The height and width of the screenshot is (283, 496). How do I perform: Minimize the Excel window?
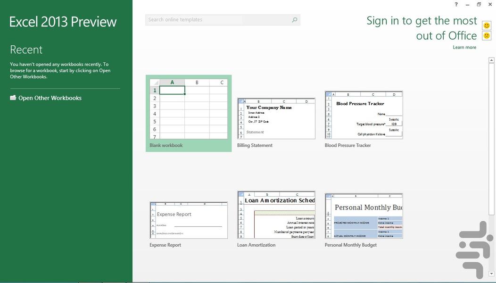(x=467, y=5)
